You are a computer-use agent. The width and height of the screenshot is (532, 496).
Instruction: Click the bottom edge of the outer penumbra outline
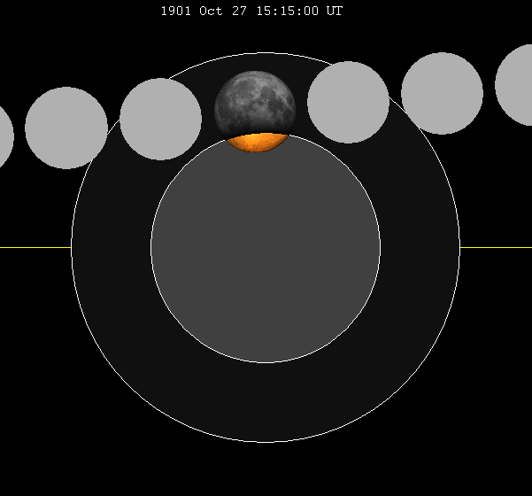click(266, 442)
